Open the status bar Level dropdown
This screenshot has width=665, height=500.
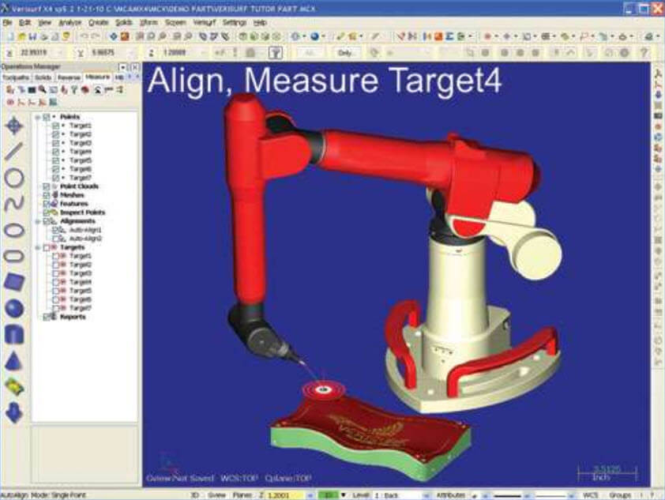pos(426,495)
